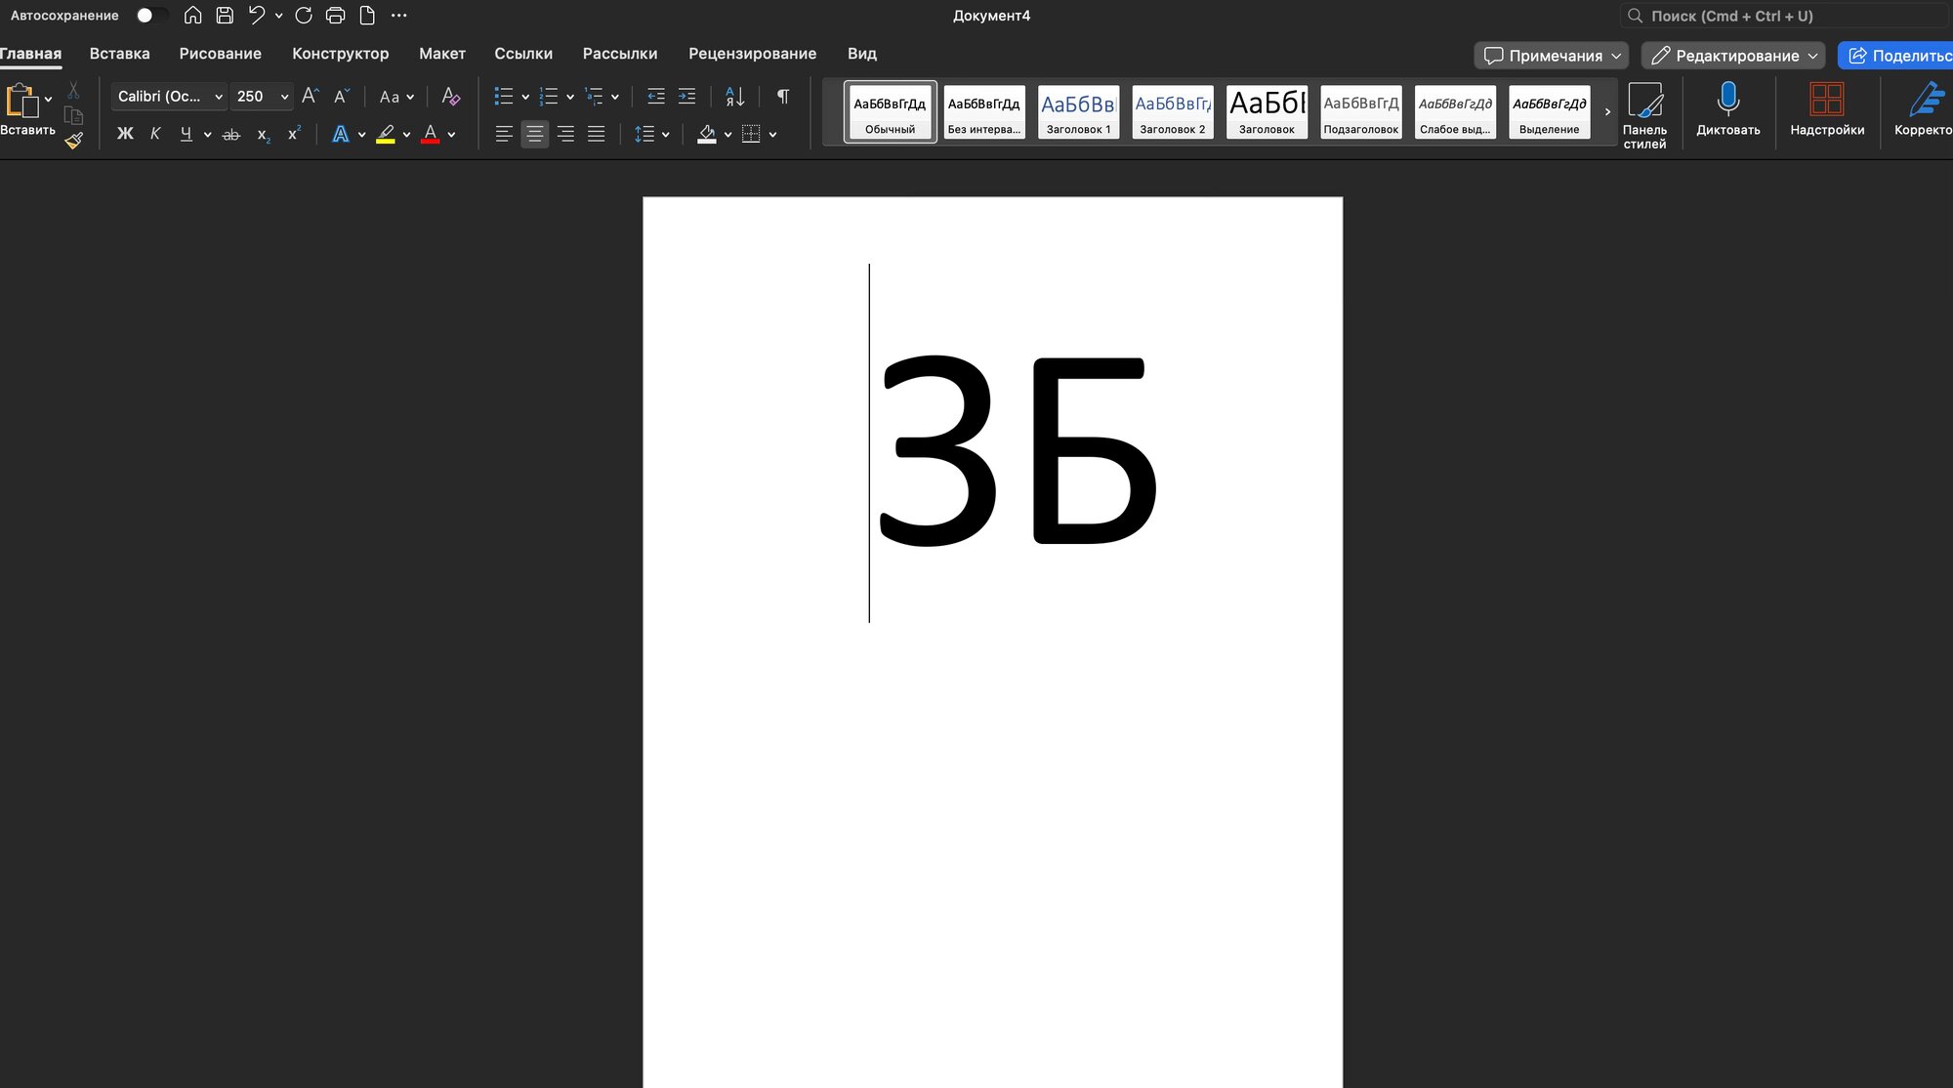Open the three-dot more commands menu

[x=398, y=16]
